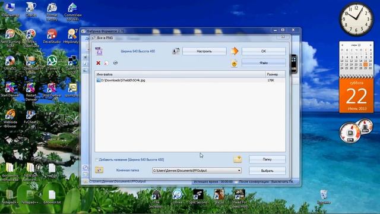Select the D:\Downloads jpg file row
The height and width of the screenshot is (214, 380).
pyautogui.click(x=190, y=80)
